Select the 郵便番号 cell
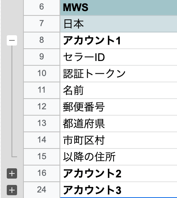The image size is (177, 198). click(x=119, y=107)
